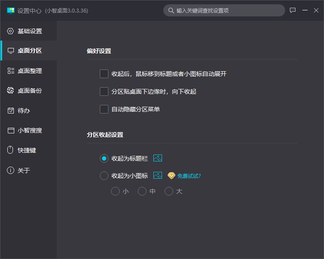Switch to 桌面分区 tab
The height and width of the screenshot is (259, 324).
click(x=29, y=51)
